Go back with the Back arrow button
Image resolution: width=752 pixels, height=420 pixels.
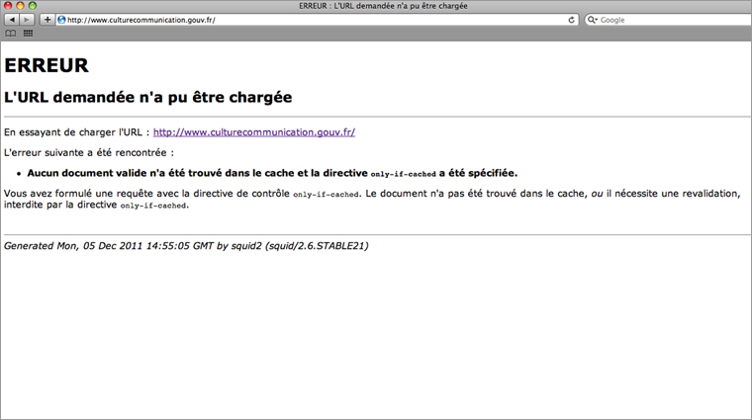click(12, 20)
